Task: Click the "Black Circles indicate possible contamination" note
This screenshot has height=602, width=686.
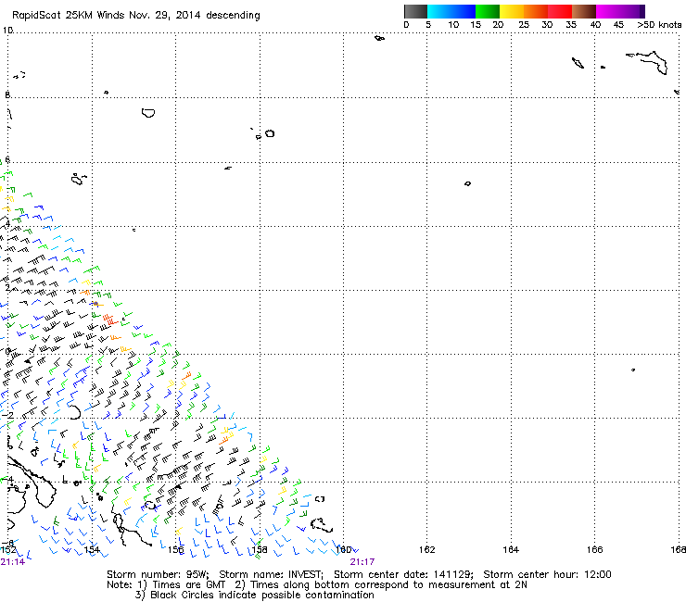Action: point(262,595)
